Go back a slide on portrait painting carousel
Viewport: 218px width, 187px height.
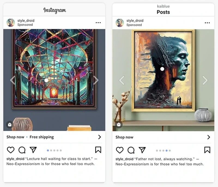pos(122,80)
